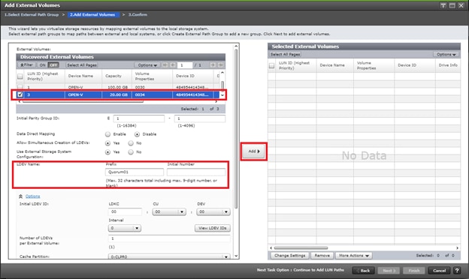Viewport: 469px width, 279px height.
Task: Click Select All Pages in Selected External Volumes
Action: 286,54
